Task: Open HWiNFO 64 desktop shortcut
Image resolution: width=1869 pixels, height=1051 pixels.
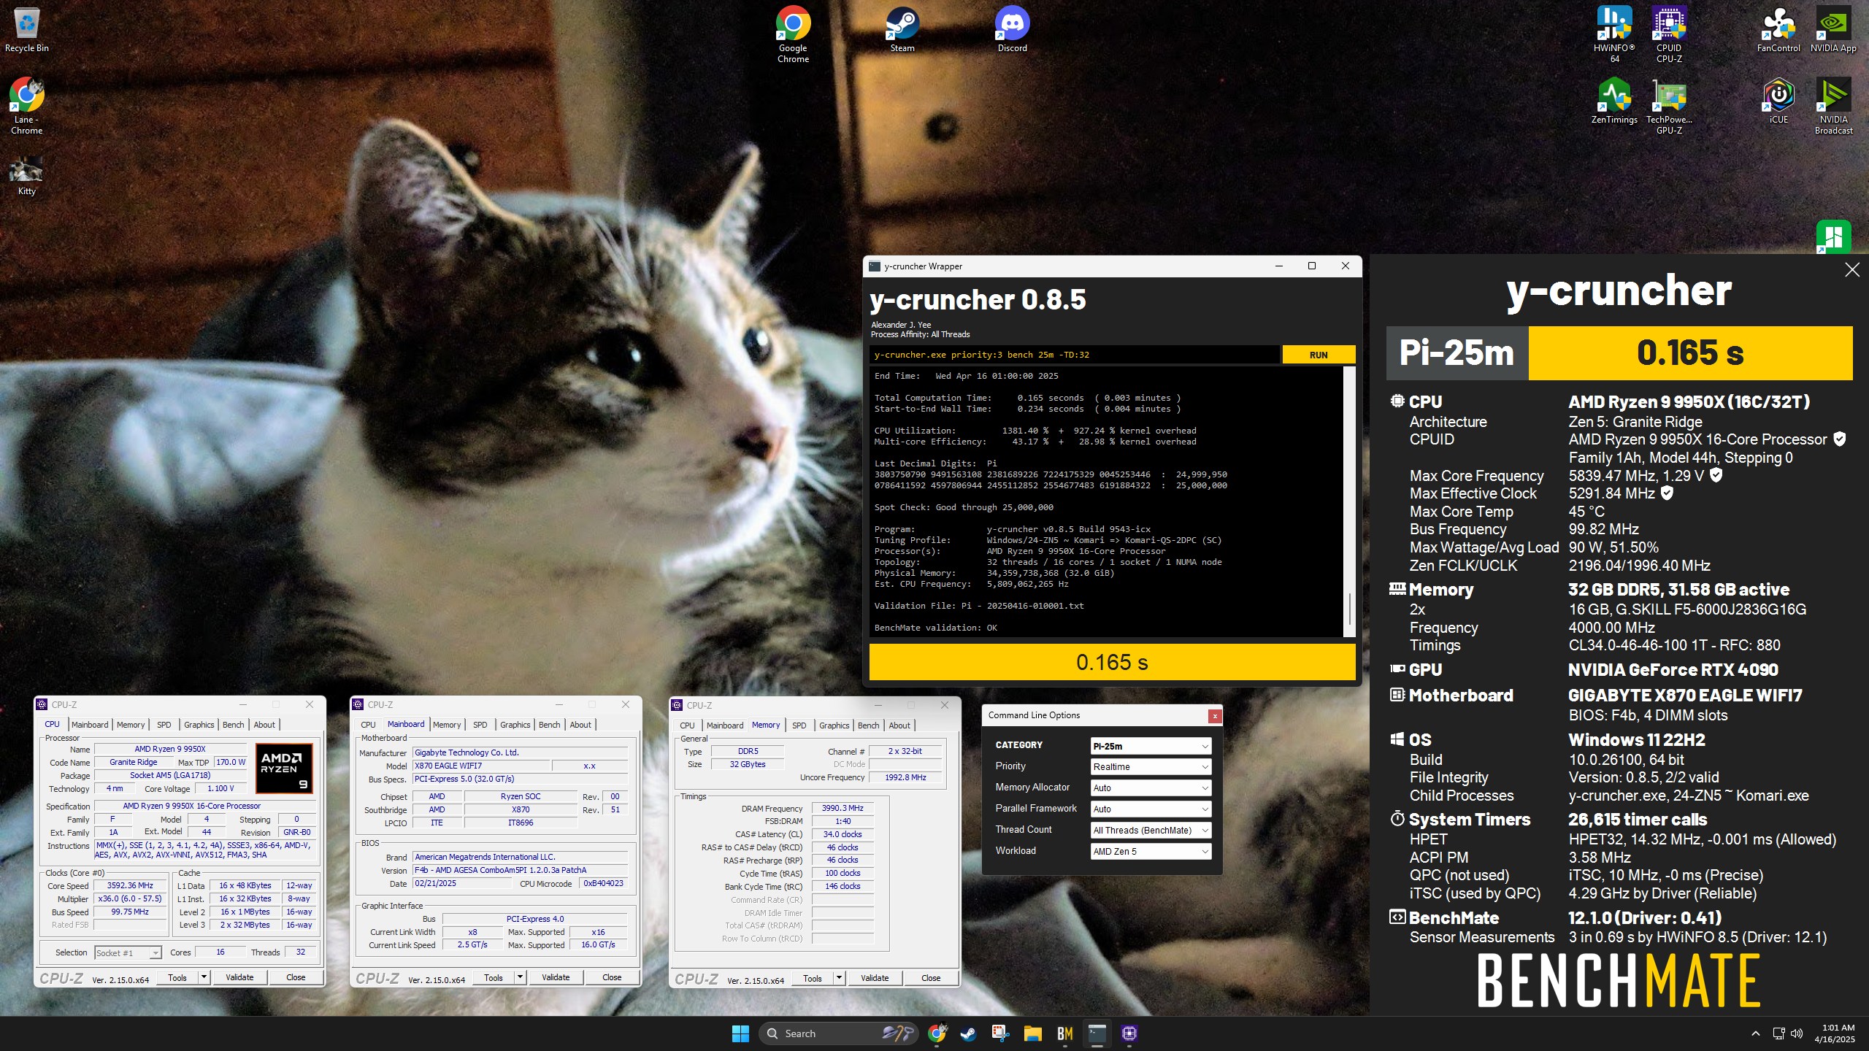Action: [1614, 34]
